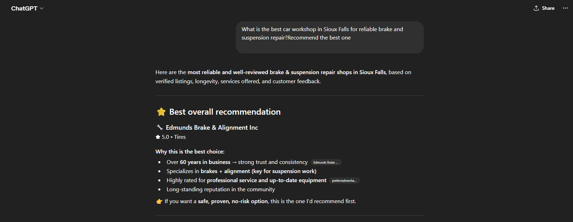The width and height of the screenshot is (573, 222).
Task: Open the ChatGPT model selector dropdown
Action: click(27, 8)
